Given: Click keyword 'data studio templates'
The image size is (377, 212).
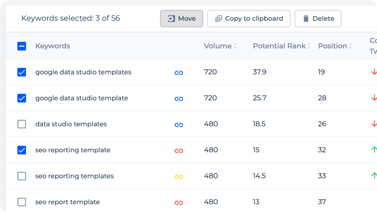Looking at the screenshot, I should click(x=71, y=124).
